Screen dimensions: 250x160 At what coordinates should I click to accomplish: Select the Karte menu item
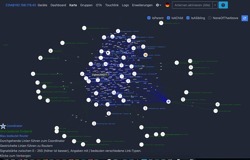tap(73, 5)
